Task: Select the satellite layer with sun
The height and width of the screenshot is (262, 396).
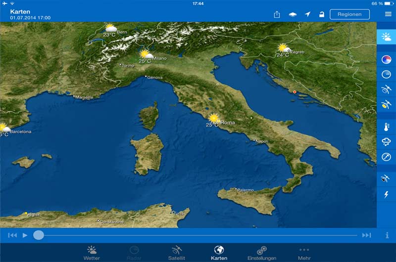Action: point(386,104)
